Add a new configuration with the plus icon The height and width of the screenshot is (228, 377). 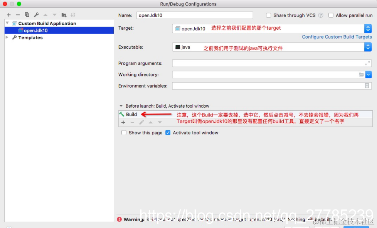coord(9,15)
